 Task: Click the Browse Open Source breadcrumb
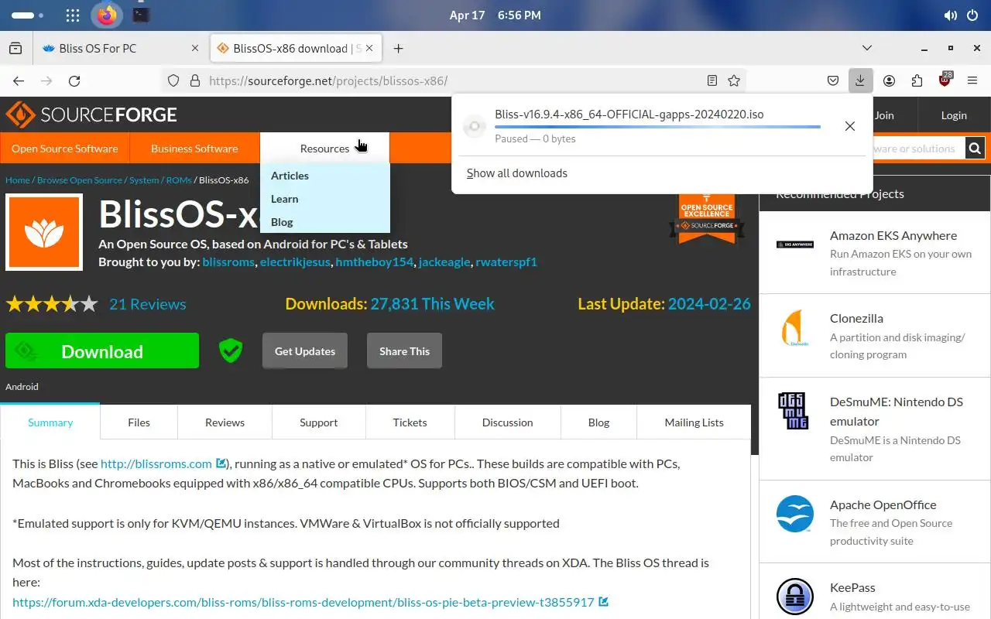pyautogui.click(x=80, y=180)
